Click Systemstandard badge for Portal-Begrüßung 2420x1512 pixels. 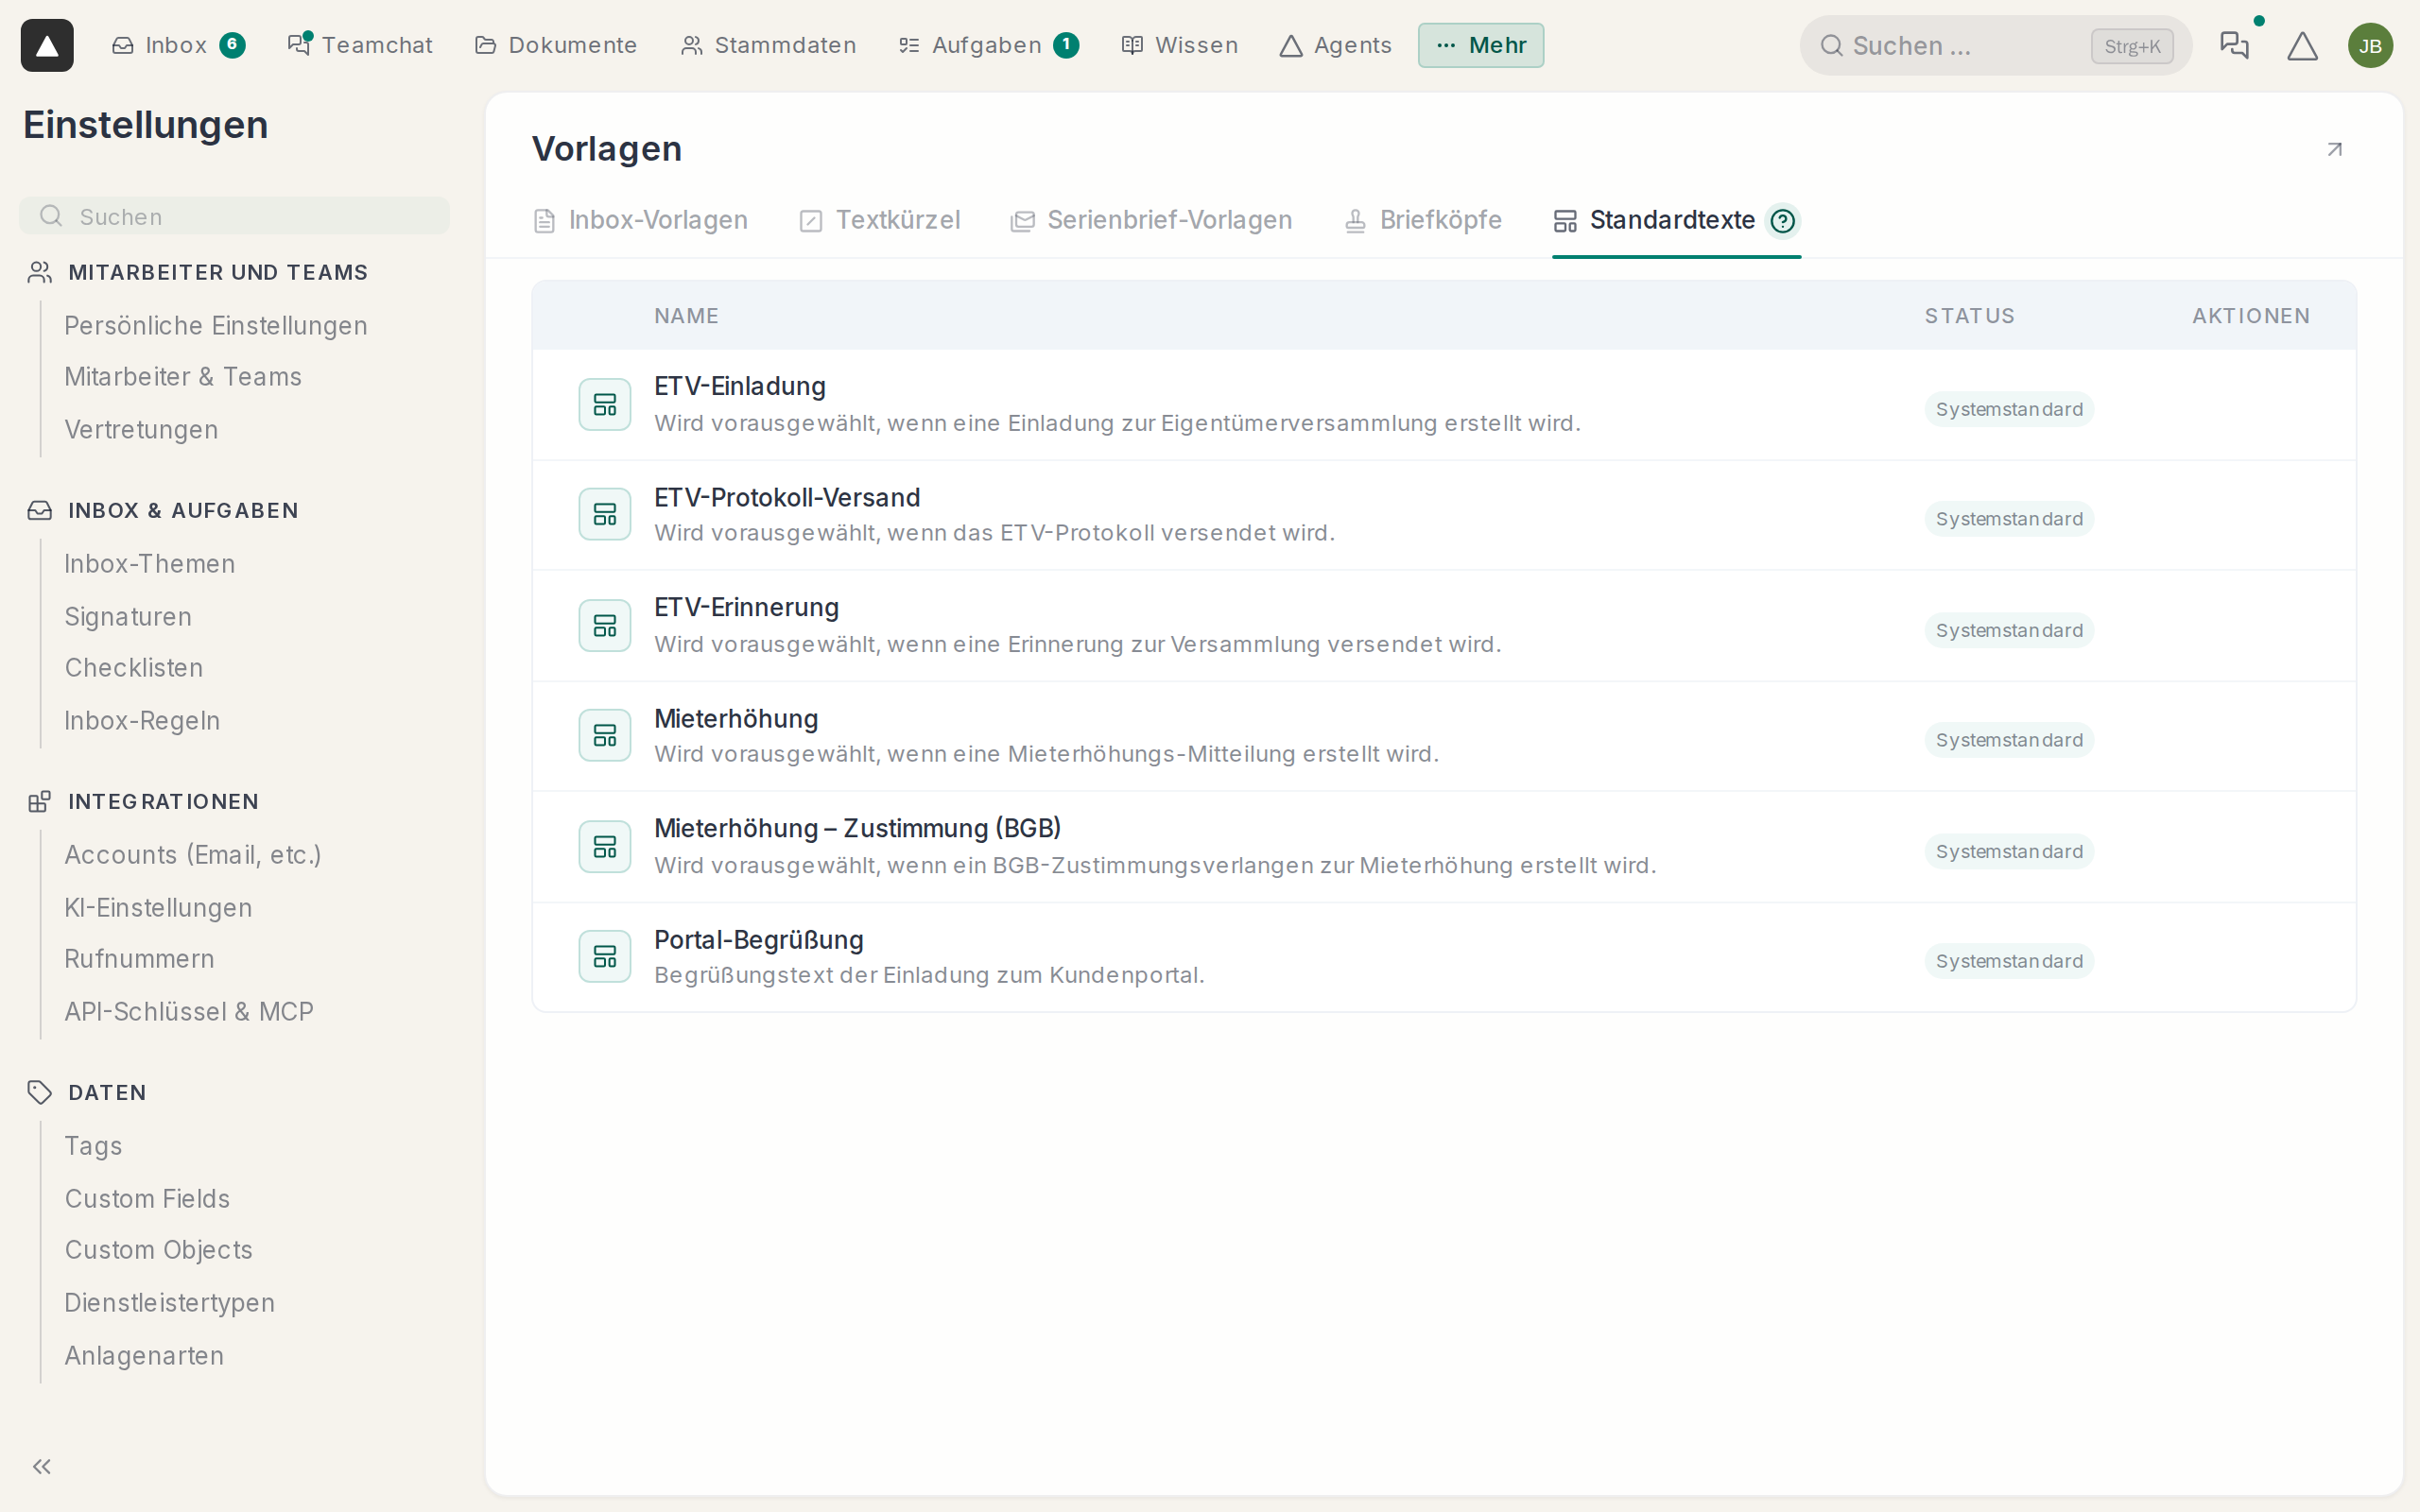2009,961
